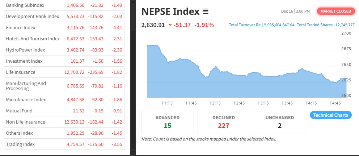Open Non Life Insurance index
The width and height of the screenshot is (359, 156).
click(x=25, y=122)
